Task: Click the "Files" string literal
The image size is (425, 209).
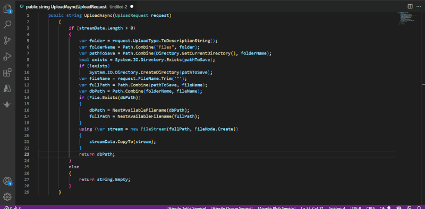Action: [x=166, y=47]
